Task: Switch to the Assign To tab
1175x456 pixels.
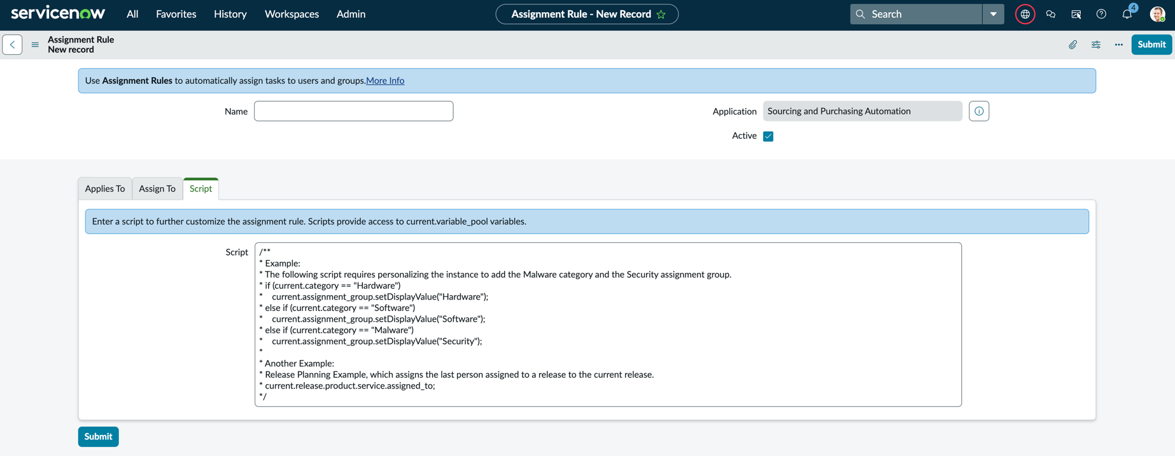Action: tap(157, 189)
